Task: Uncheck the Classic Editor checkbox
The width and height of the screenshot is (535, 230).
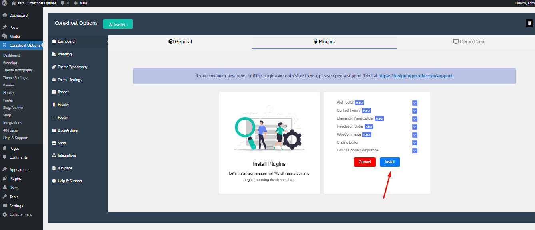Action: (415, 143)
